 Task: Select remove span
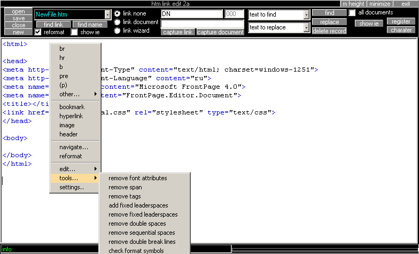[144, 187]
